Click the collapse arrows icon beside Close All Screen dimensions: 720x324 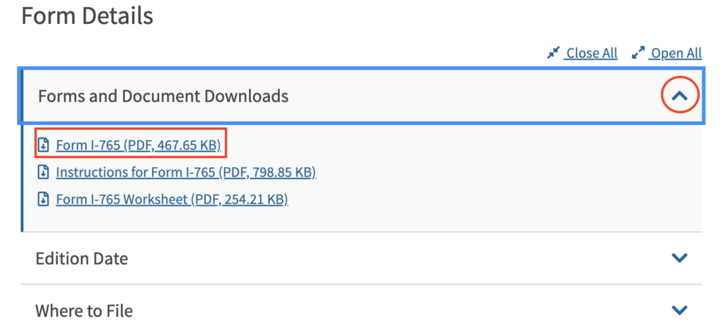point(553,53)
